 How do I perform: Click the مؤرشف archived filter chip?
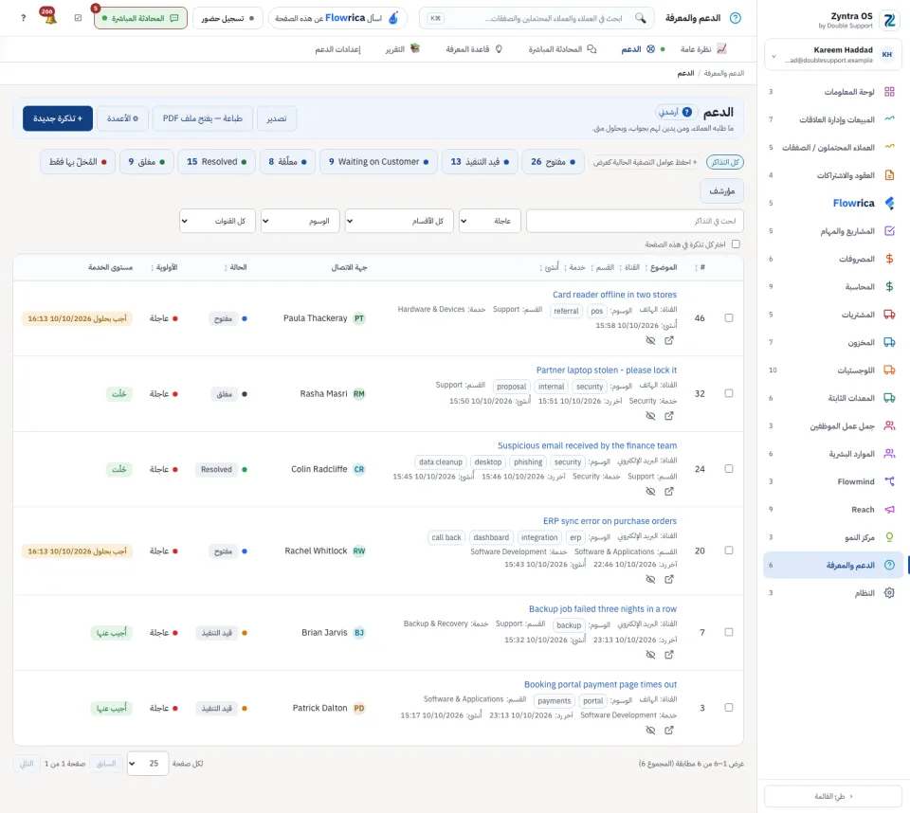722,190
